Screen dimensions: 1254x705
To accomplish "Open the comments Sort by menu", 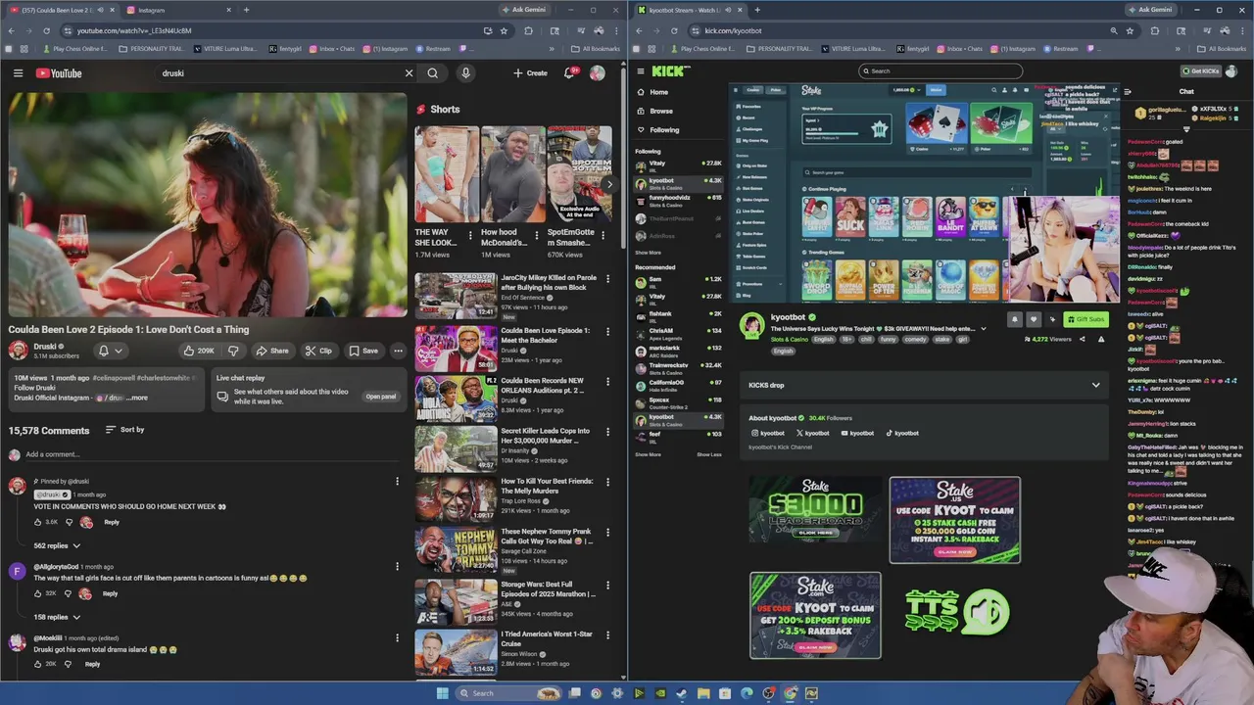I will [x=125, y=430].
